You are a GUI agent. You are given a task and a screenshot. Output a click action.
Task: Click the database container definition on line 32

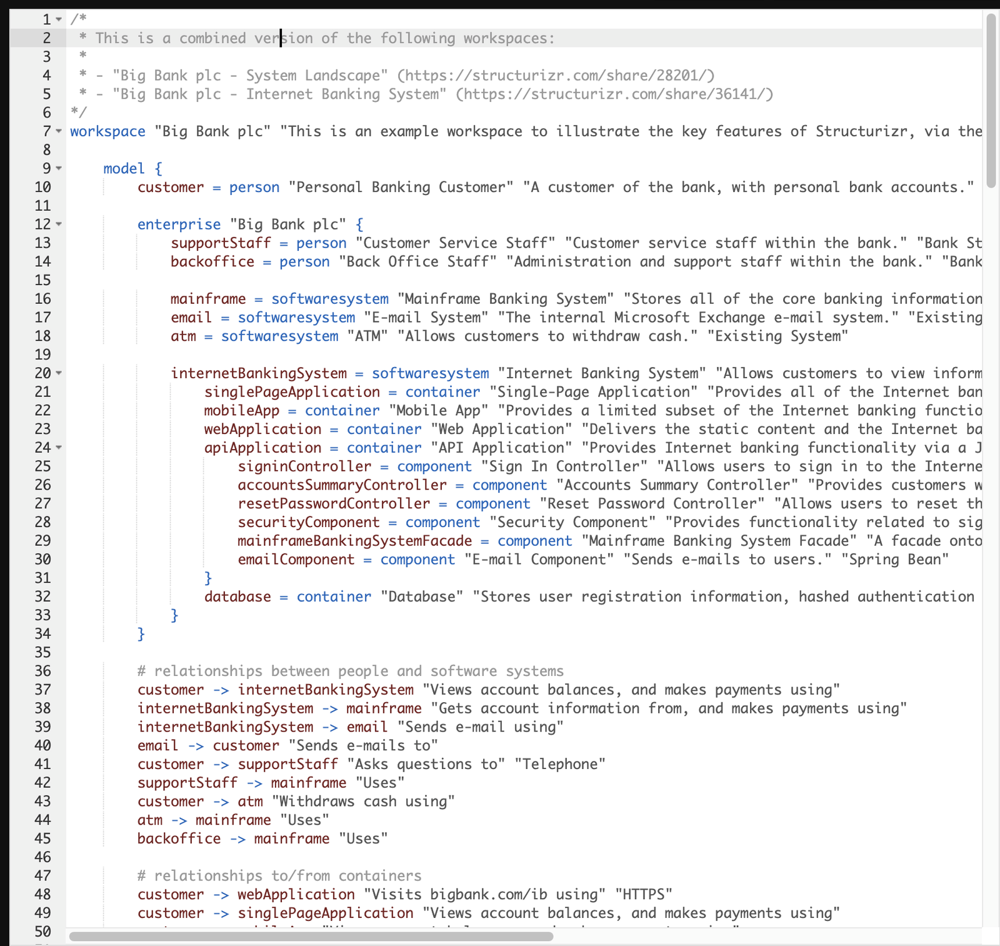pyautogui.click(x=236, y=596)
